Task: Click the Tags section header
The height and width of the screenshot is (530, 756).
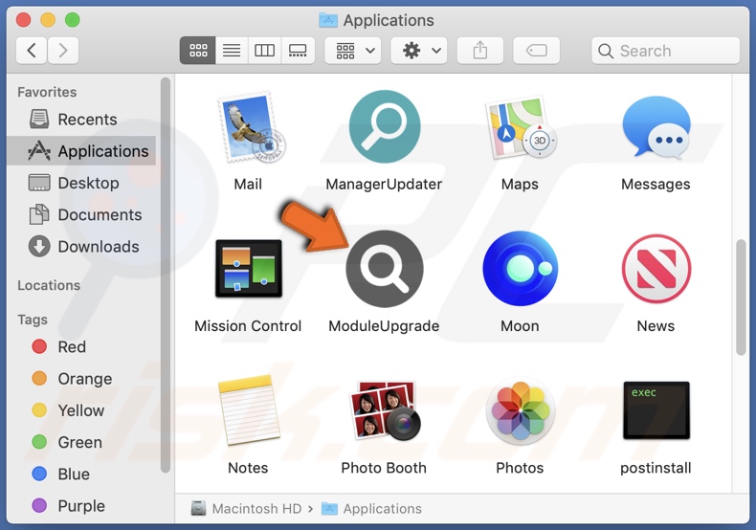Action: (33, 320)
